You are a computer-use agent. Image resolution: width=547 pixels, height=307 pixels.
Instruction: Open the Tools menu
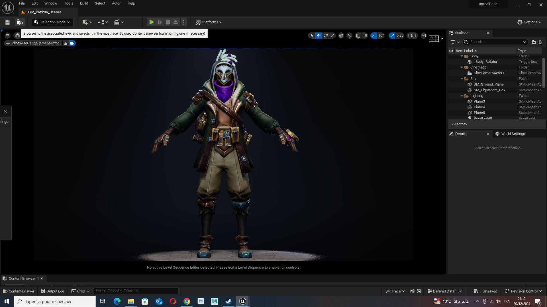[x=68, y=3]
